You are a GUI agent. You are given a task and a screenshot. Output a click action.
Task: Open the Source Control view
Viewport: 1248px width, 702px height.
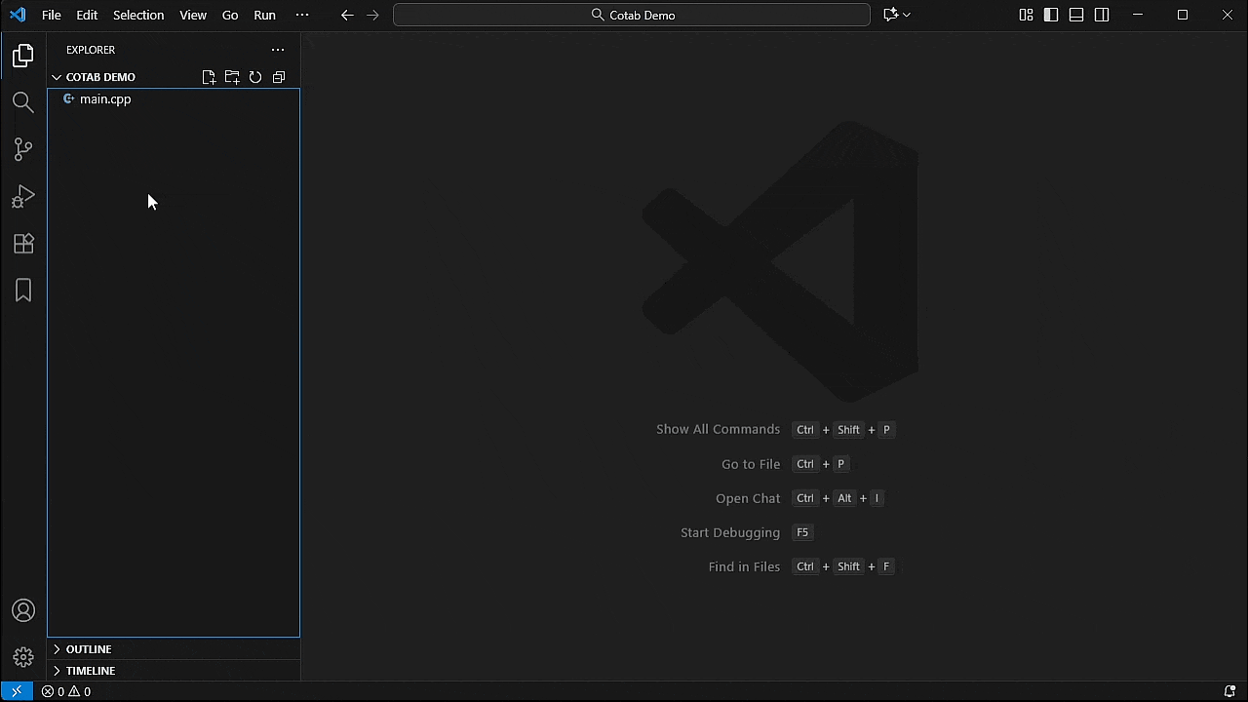[22, 148]
